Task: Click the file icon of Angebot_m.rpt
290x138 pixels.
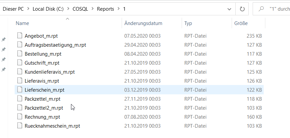Action: click(x=20, y=36)
